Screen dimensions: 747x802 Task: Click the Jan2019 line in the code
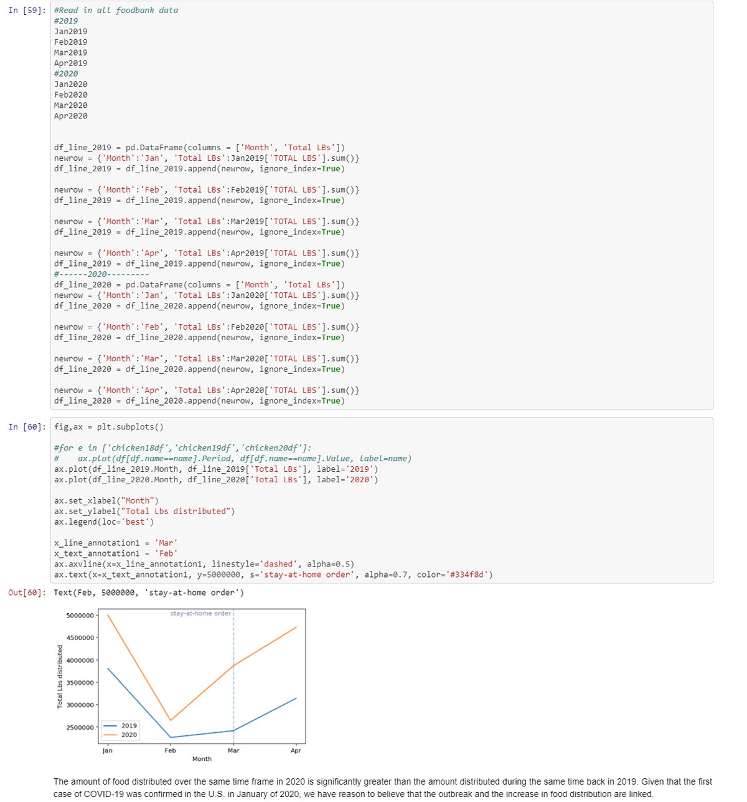71,32
